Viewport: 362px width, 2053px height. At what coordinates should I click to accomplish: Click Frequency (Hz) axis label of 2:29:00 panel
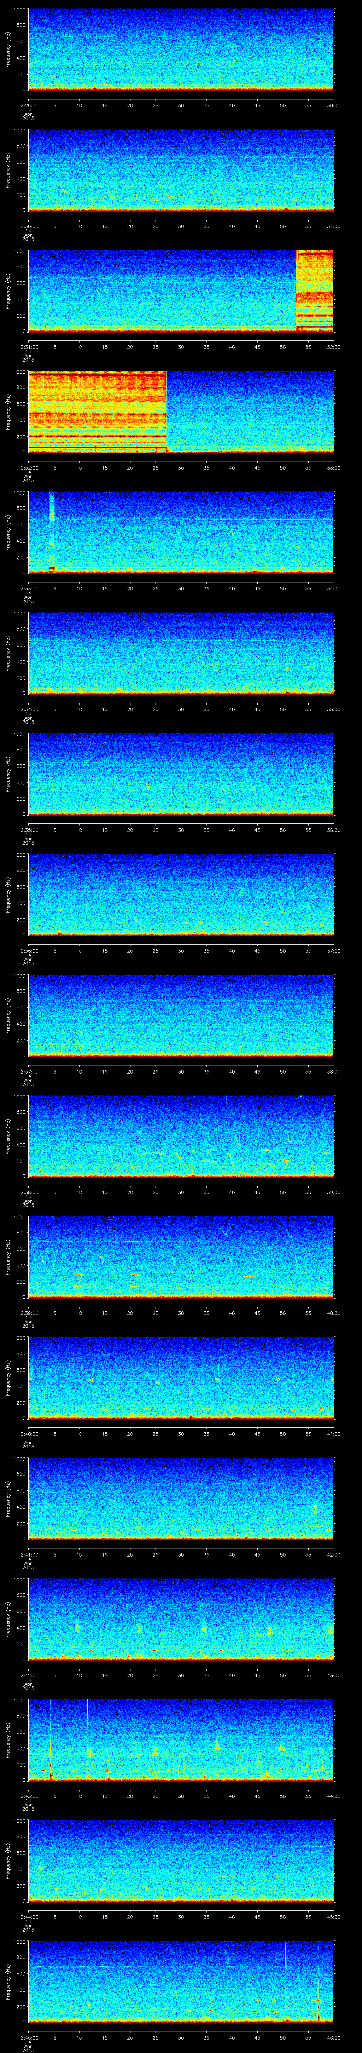(x=8, y=50)
